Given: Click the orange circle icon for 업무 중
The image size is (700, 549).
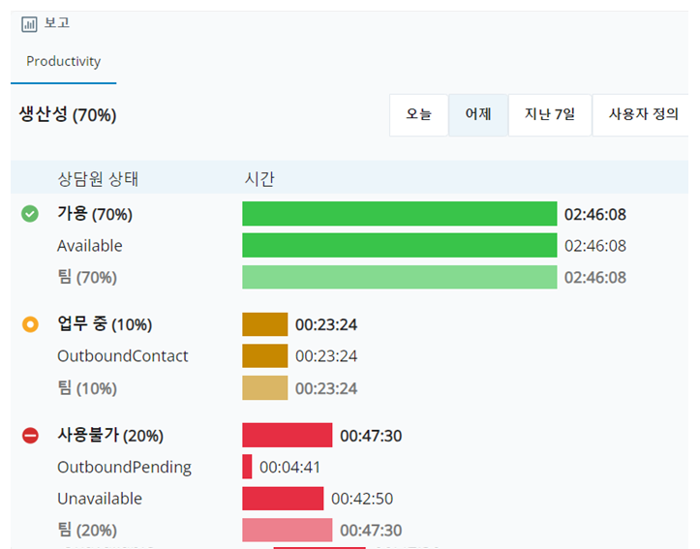Looking at the screenshot, I should click(30, 324).
